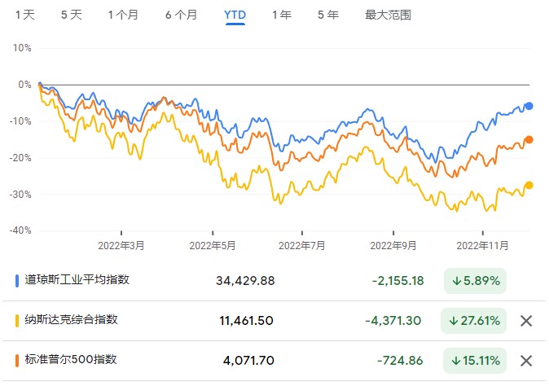Viewport: 549px width, 386px height.
Task: Select the 1天 time range tab
Action: (25, 15)
